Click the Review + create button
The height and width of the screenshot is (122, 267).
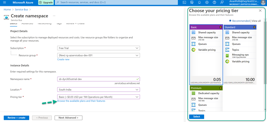[17, 118]
